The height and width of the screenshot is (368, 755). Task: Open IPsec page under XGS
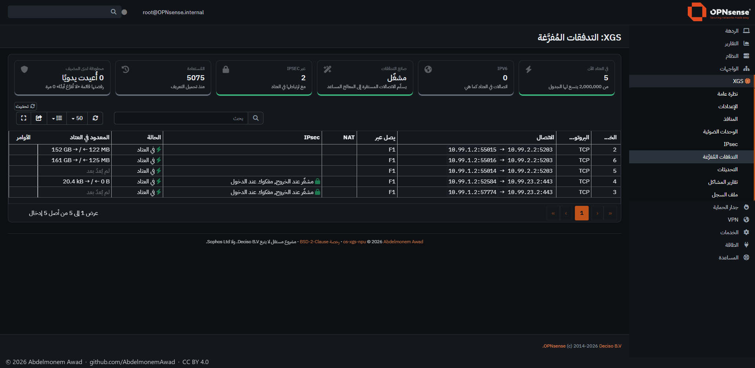pyautogui.click(x=692, y=144)
